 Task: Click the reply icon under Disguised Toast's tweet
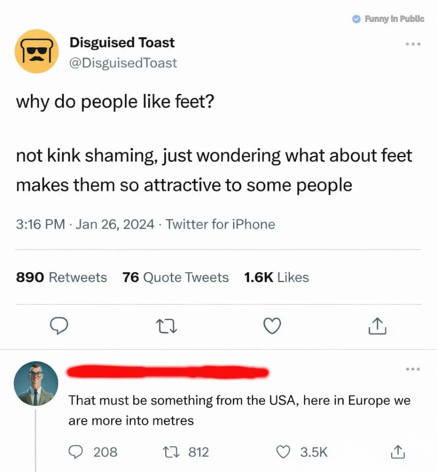coord(59,325)
